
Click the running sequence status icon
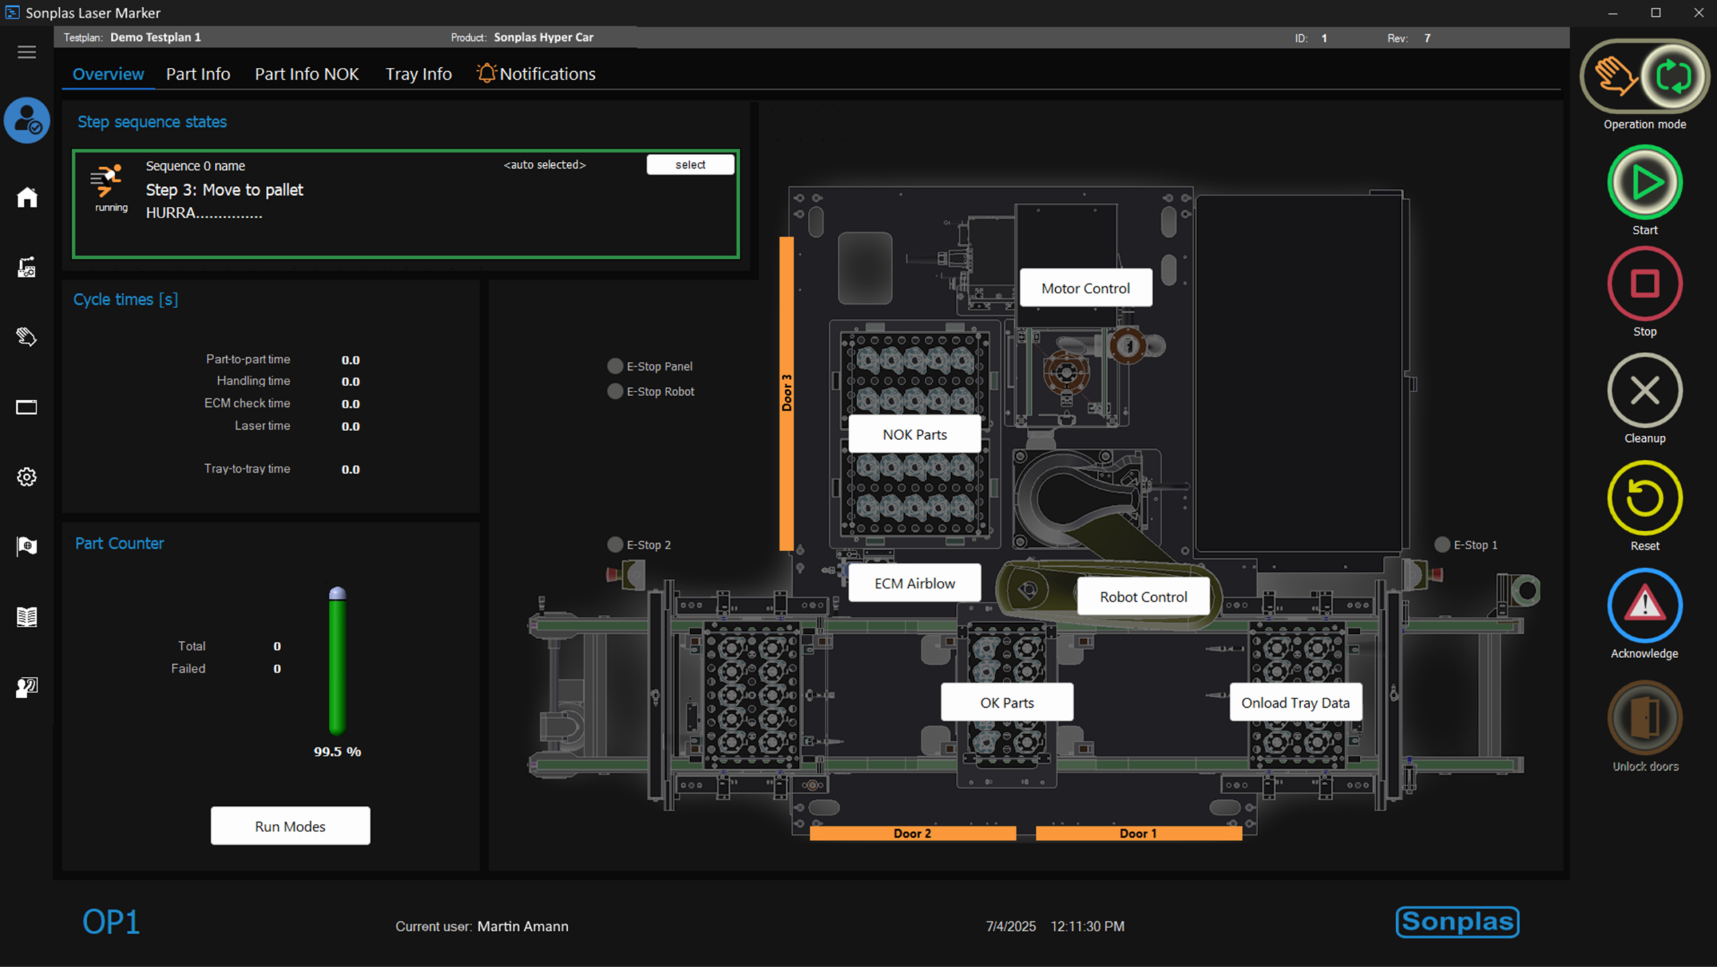pyautogui.click(x=107, y=181)
